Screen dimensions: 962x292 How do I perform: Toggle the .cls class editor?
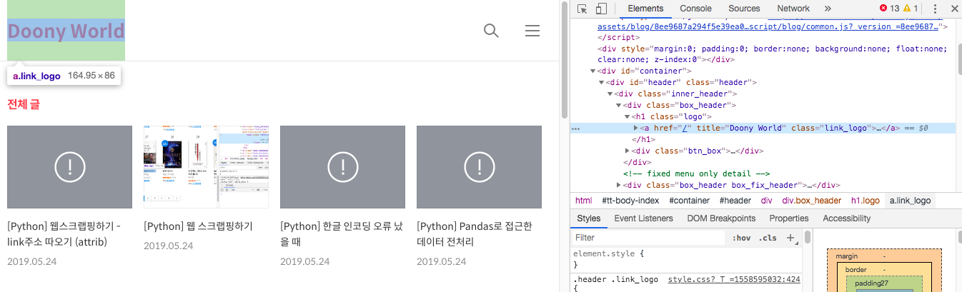coord(768,238)
